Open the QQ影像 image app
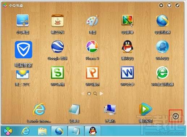 [127, 21]
